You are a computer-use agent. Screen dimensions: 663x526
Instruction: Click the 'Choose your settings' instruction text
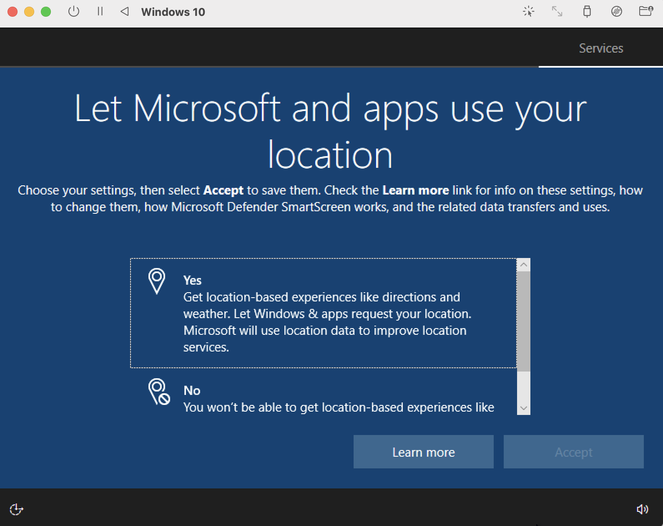pos(331,199)
